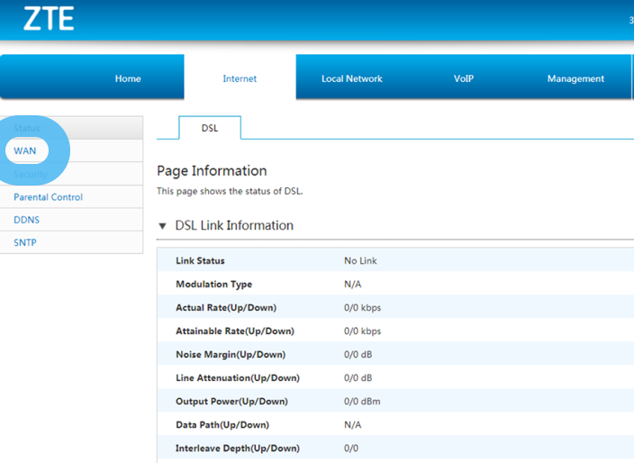
Task: Select the DSL sub-tab
Action: pos(209,129)
